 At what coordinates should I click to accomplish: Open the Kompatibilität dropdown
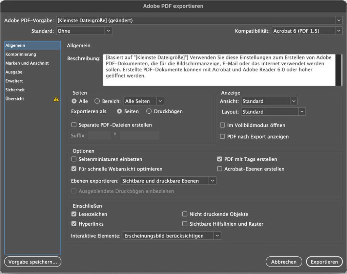coord(307,31)
